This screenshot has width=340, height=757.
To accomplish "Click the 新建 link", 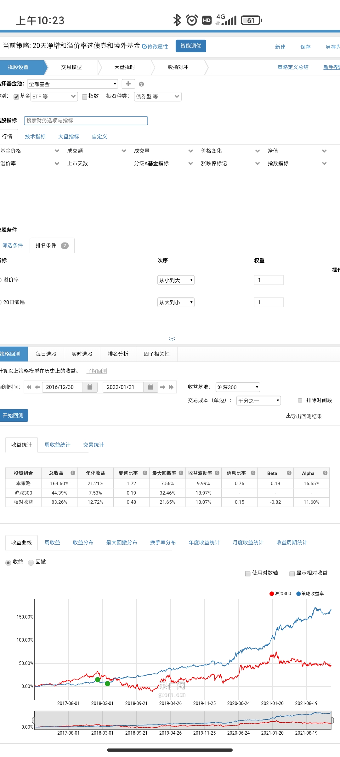I will coord(280,47).
